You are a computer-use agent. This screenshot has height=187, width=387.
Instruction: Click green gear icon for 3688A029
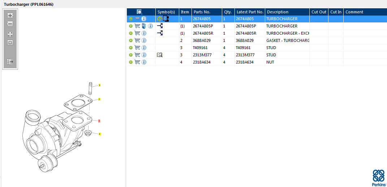(x=131, y=40)
